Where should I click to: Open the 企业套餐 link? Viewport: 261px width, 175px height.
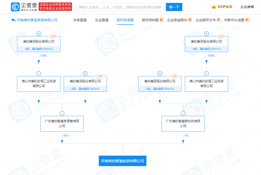[247, 7]
